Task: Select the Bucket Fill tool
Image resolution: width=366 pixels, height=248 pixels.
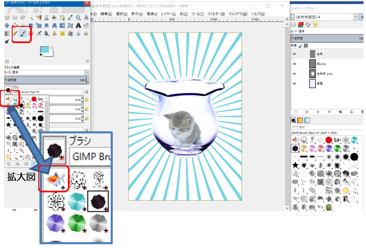Action: click(86, 26)
